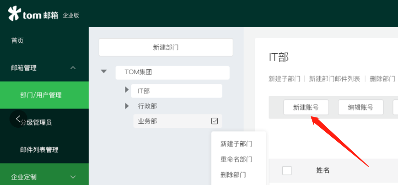Expand the 企业定制 menu chevron
The height and width of the screenshot is (185, 398).
tap(73, 177)
